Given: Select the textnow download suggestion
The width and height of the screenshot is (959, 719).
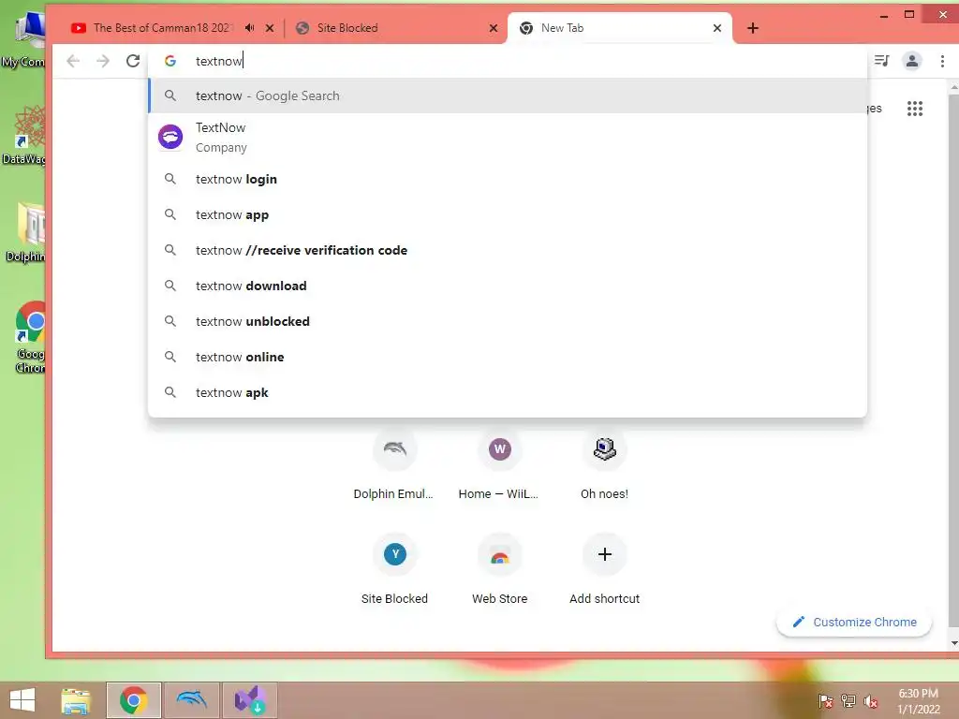Looking at the screenshot, I should [508, 286].
